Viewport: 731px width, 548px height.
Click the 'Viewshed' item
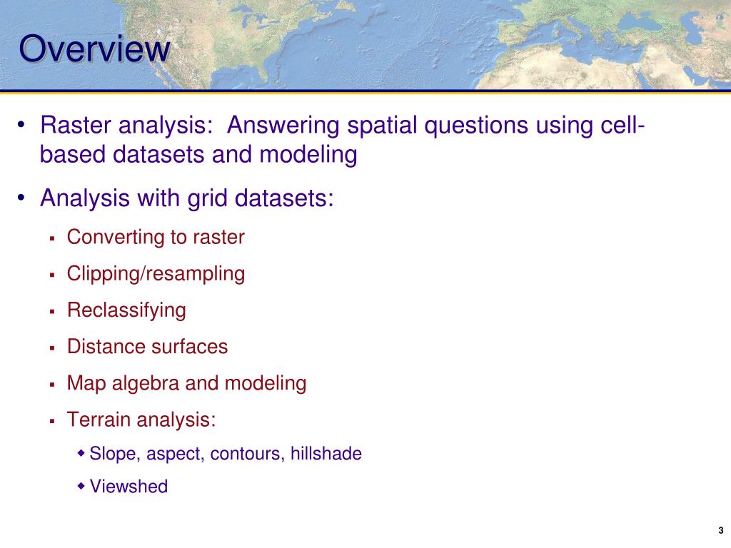(x=128, y=486)
